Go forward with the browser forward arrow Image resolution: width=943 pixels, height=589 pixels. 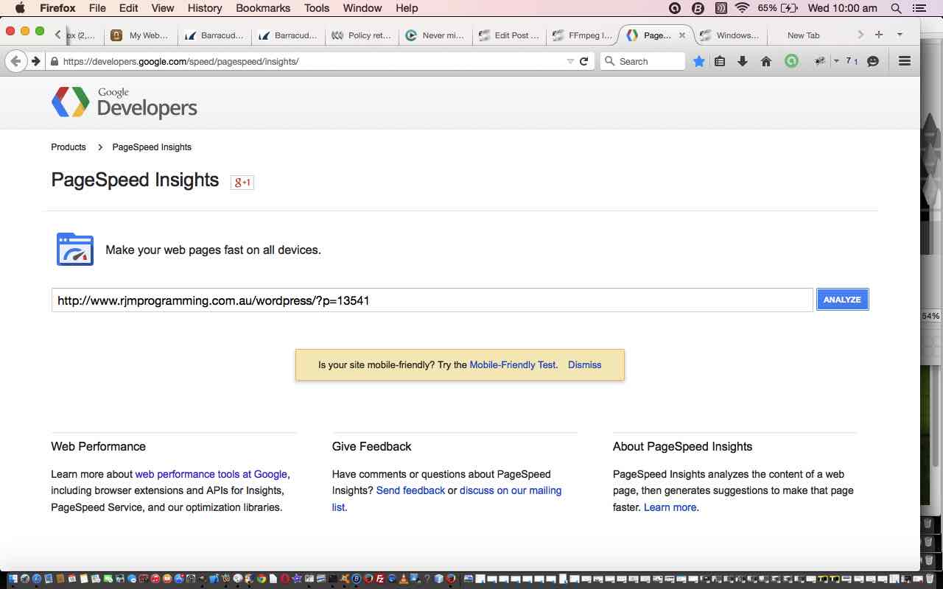click(35, 61)
